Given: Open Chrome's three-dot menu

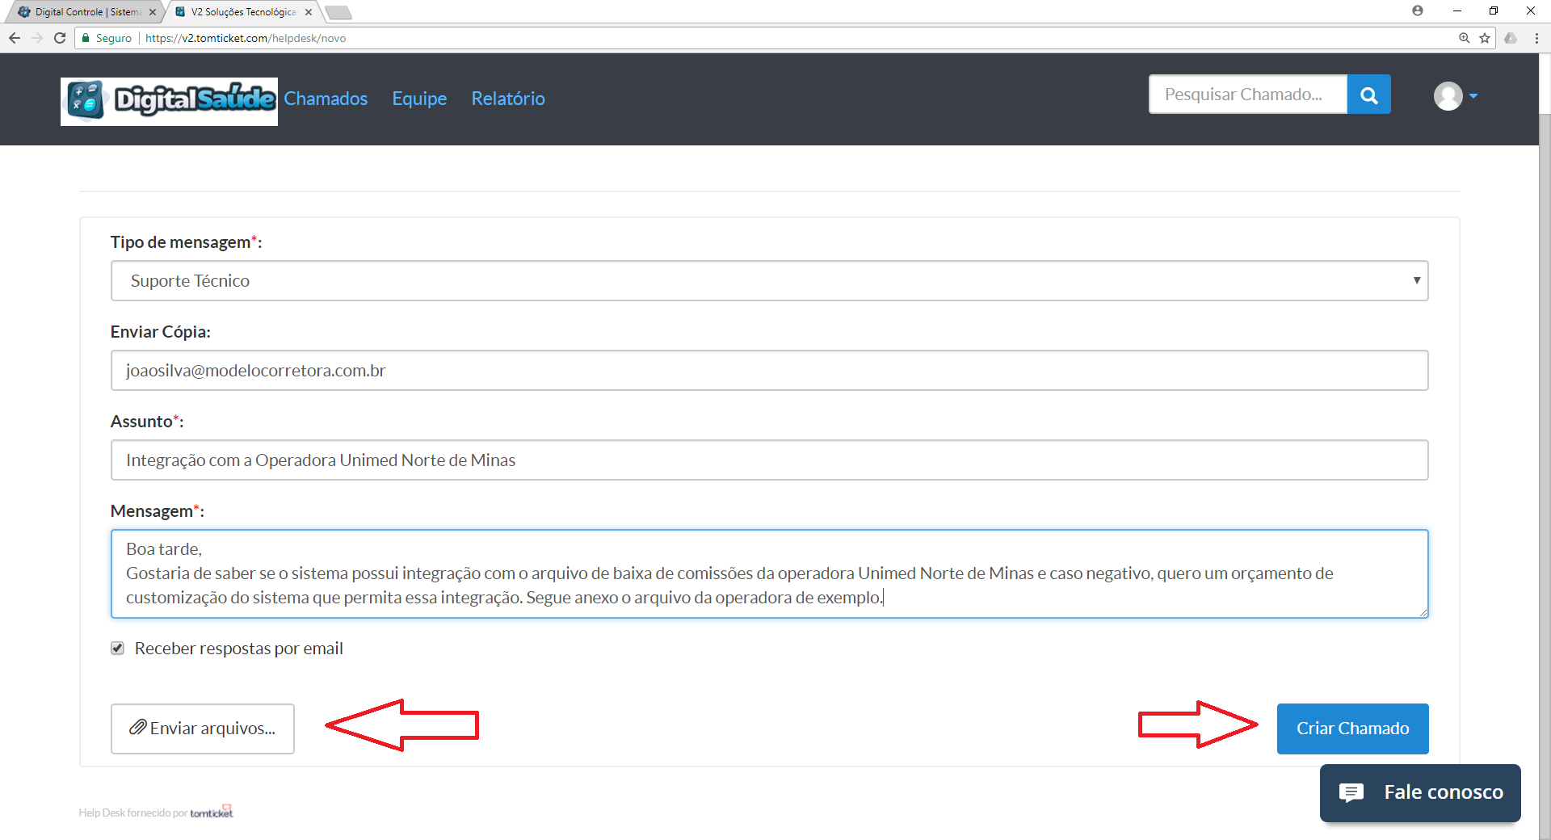Looking at the screenshot, I should point(1536,38).
